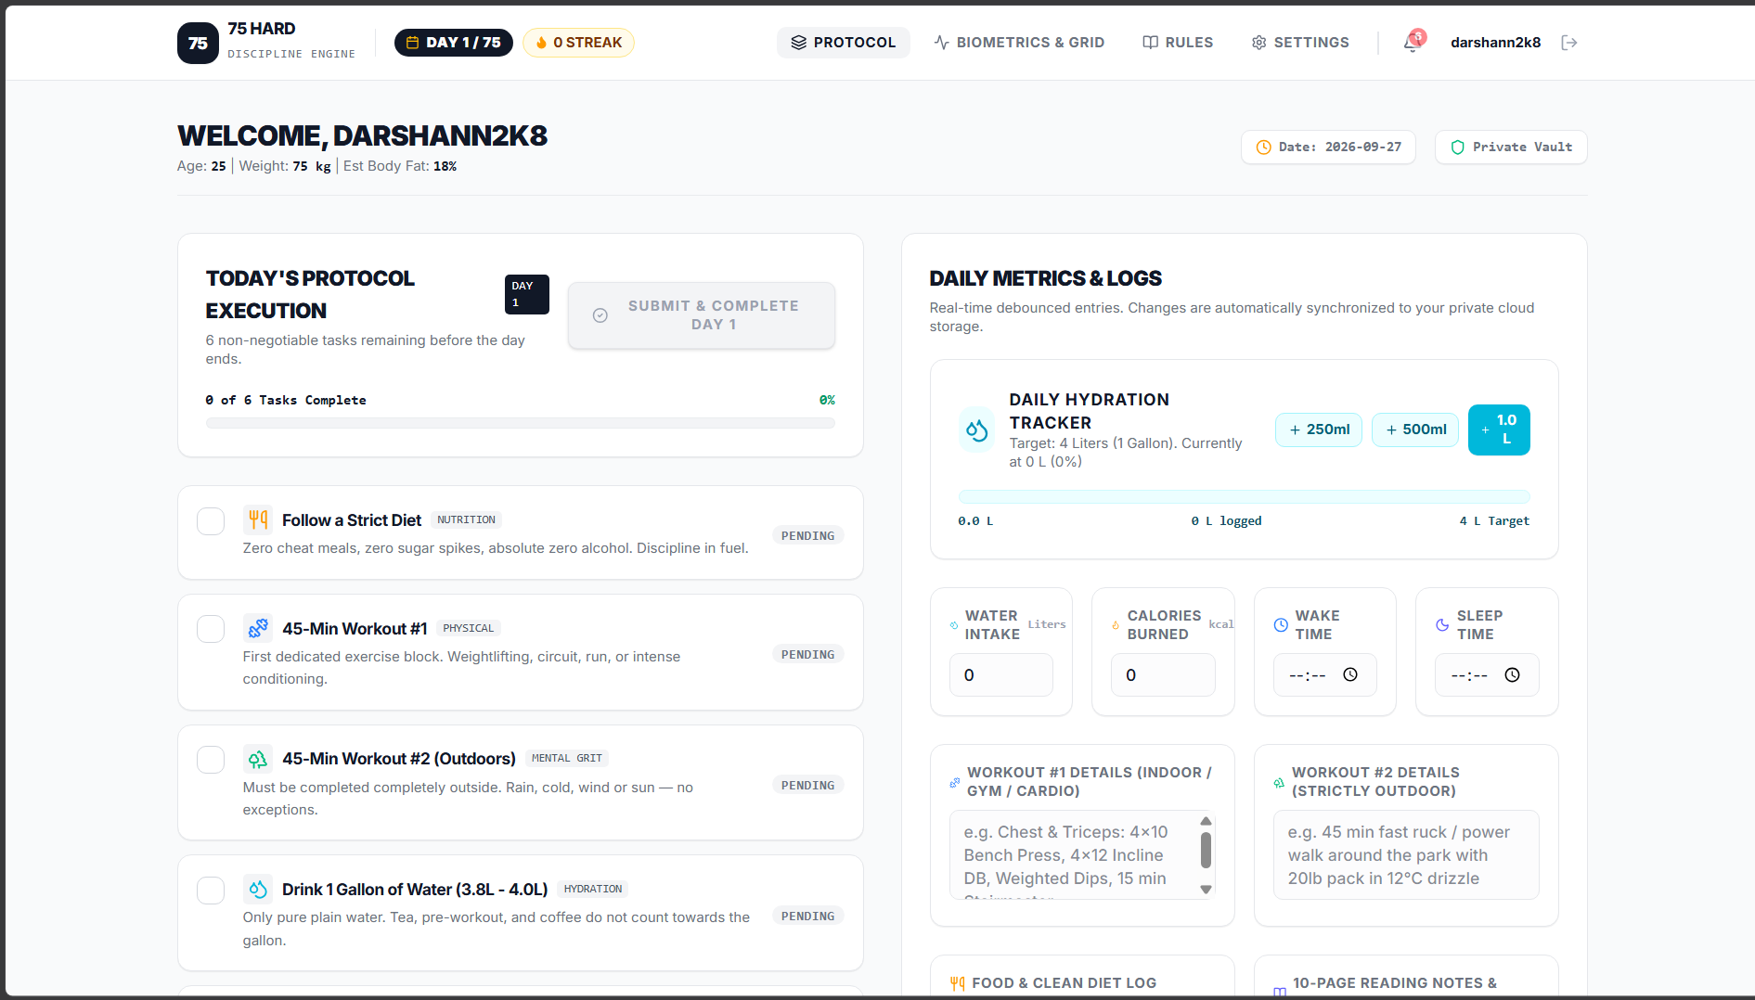Focus the Wake Time input field
1755x1000 pixels.
[x=1324, y=674]
